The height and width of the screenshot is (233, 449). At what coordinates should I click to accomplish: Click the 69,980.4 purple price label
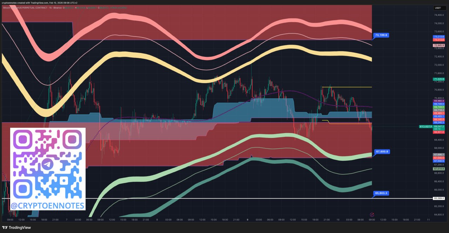pyautogui.click(x=439, y=101)
